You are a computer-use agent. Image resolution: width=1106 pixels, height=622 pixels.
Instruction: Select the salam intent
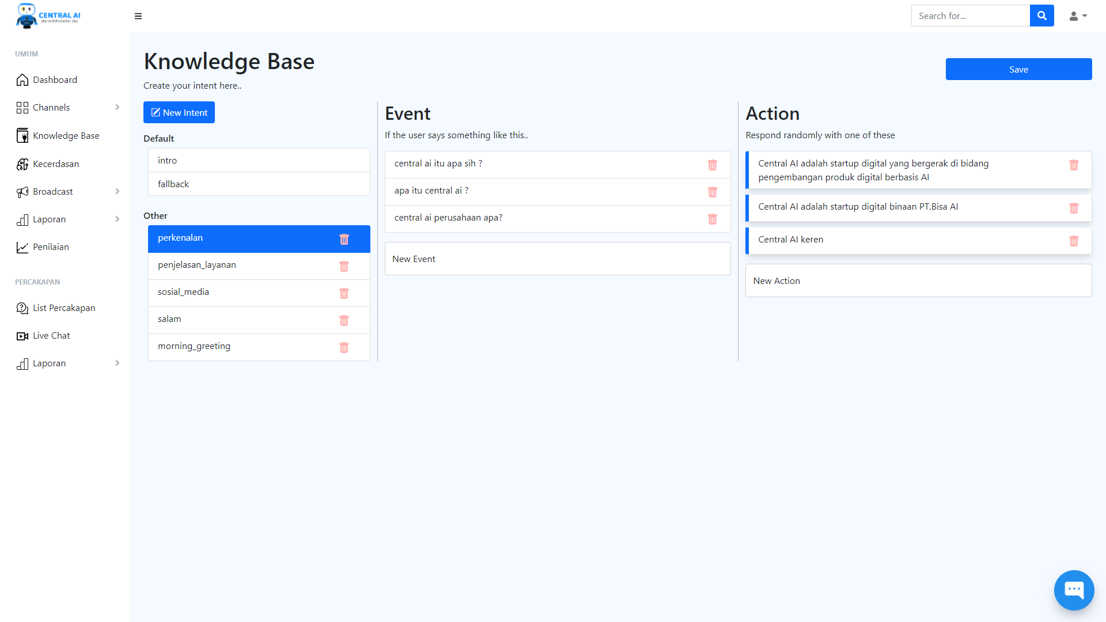tap(259, 320)
